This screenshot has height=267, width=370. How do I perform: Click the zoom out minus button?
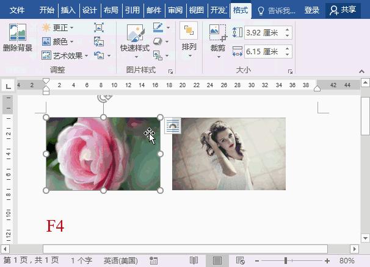pos(257,261)
